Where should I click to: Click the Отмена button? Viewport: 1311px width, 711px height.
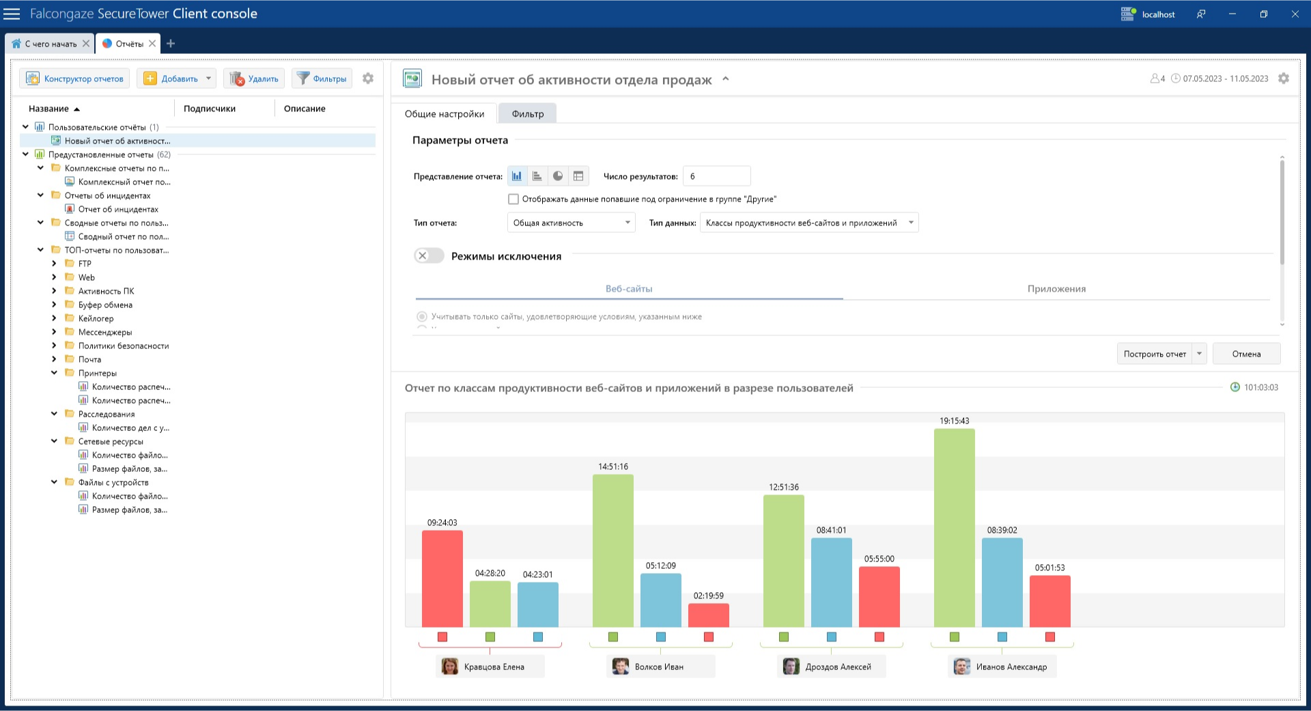[1246, 354]
